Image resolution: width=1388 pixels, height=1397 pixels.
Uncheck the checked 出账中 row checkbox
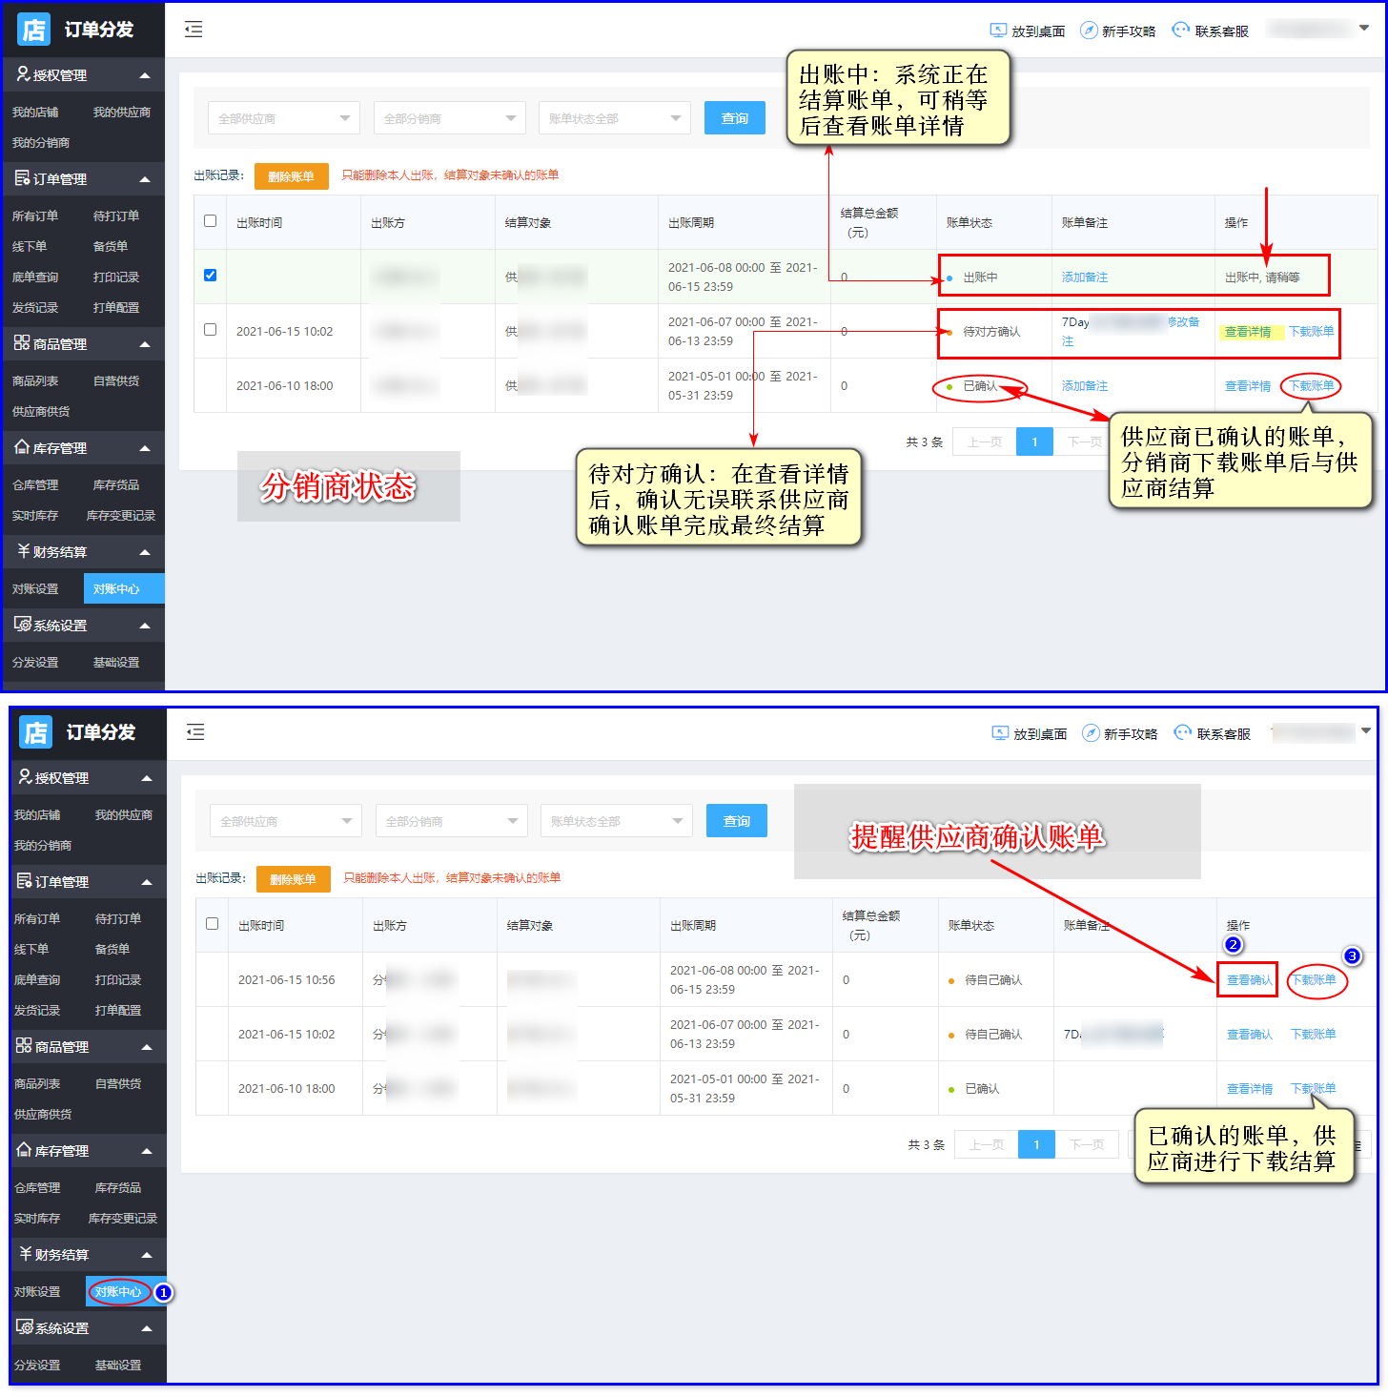pos(211,276)
